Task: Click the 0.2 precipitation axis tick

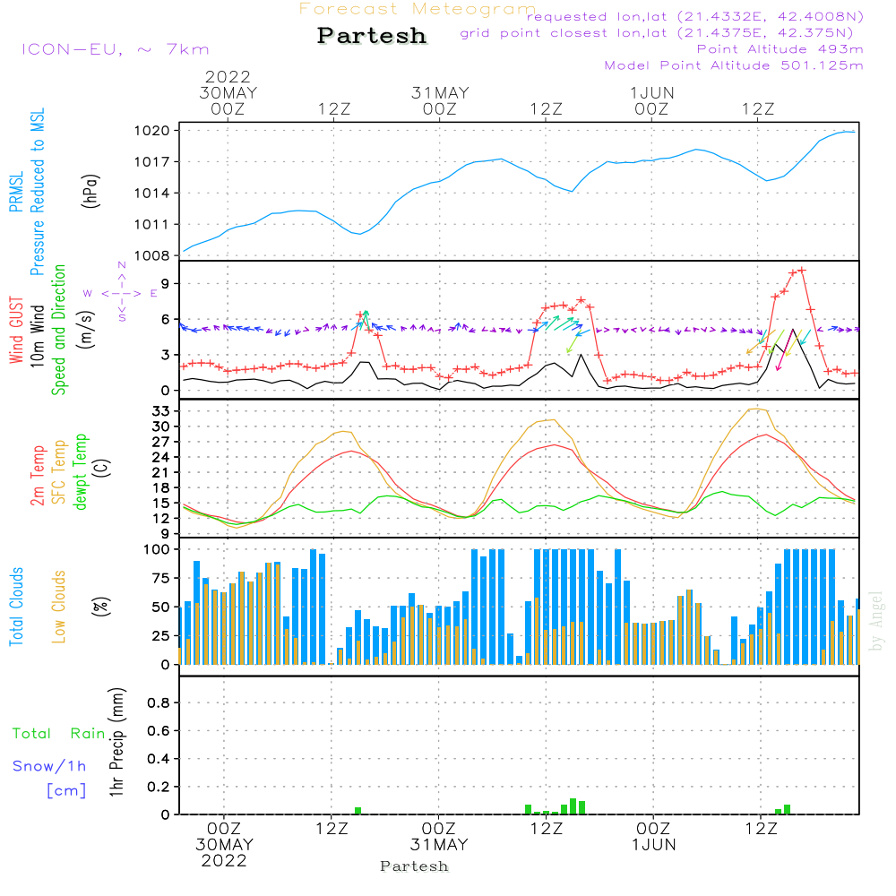Action: coord(159,787)
